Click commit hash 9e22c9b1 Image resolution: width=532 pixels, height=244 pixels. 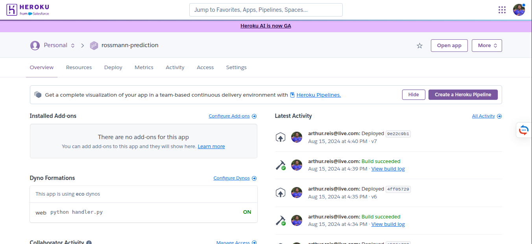398,134
